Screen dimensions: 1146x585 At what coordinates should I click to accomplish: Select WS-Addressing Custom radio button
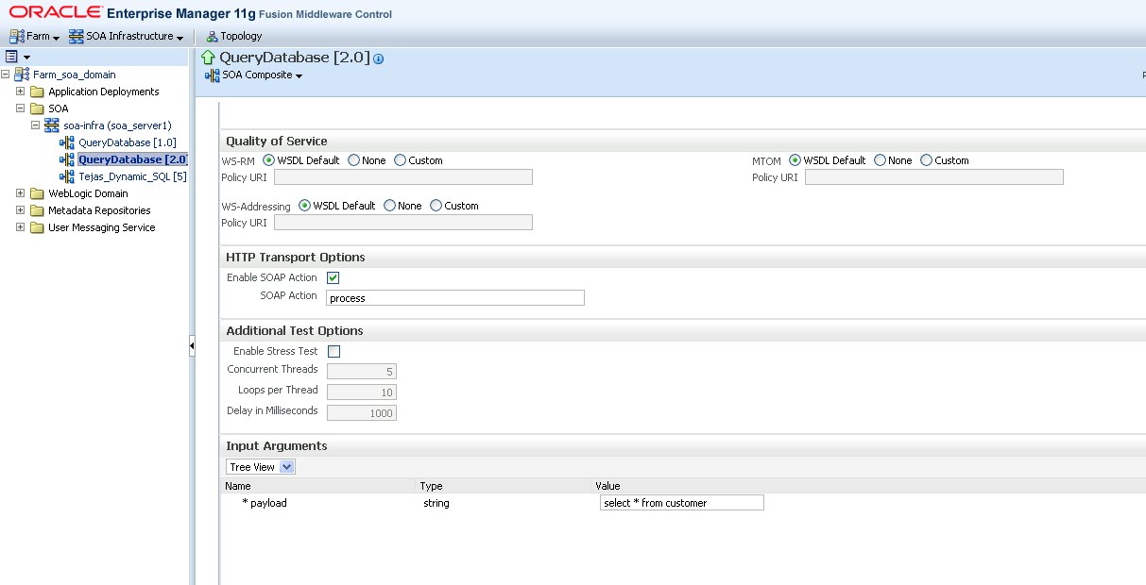436,206
